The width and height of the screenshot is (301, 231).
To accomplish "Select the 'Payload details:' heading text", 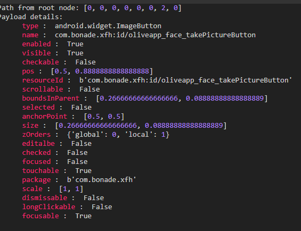I will point(31,17).
